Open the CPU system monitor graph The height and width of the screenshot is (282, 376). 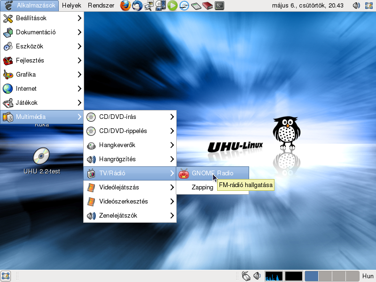274,276
